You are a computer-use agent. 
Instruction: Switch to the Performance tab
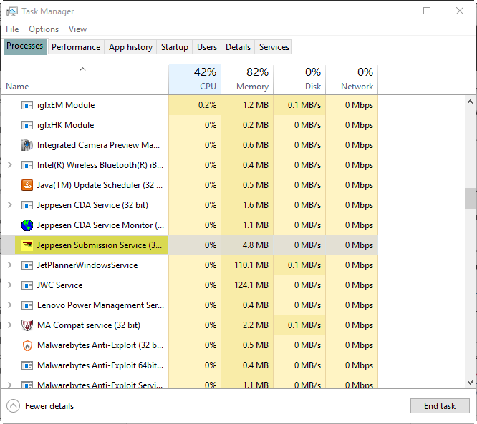[75, 47]
